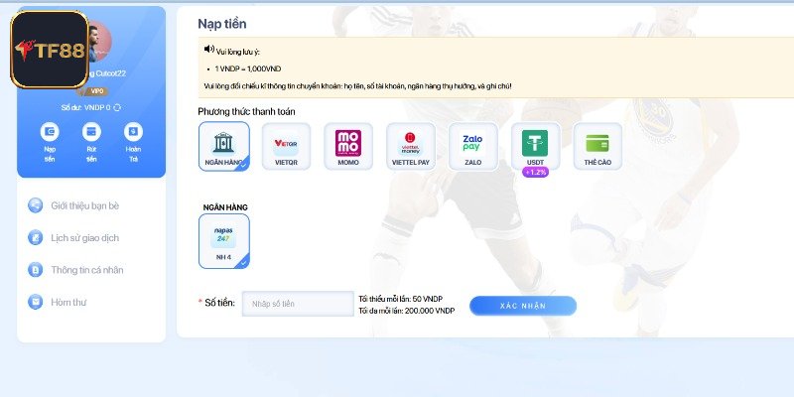Select USDT crypto payment method
This screenshot has height=397, width=794.
536,144
